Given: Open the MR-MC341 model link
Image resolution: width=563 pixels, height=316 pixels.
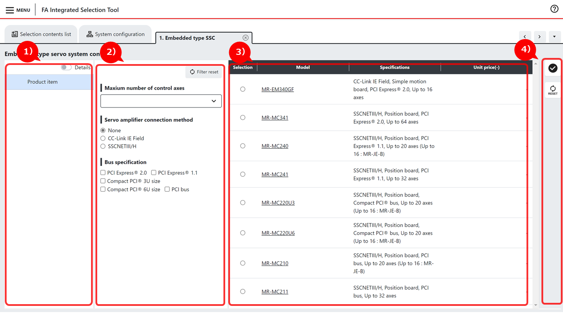Looking at the screenshot, I should click(x=275, y=118).
